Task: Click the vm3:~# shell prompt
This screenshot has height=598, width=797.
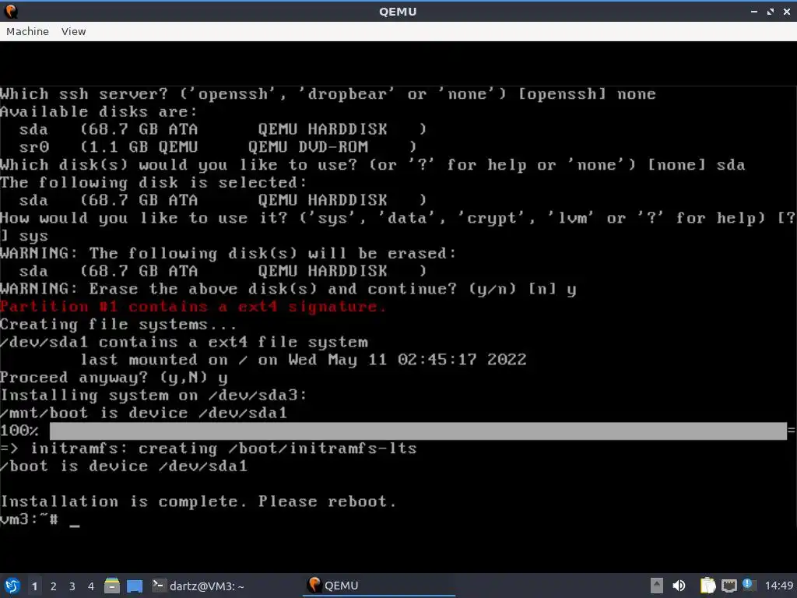Action: (29, 519)
